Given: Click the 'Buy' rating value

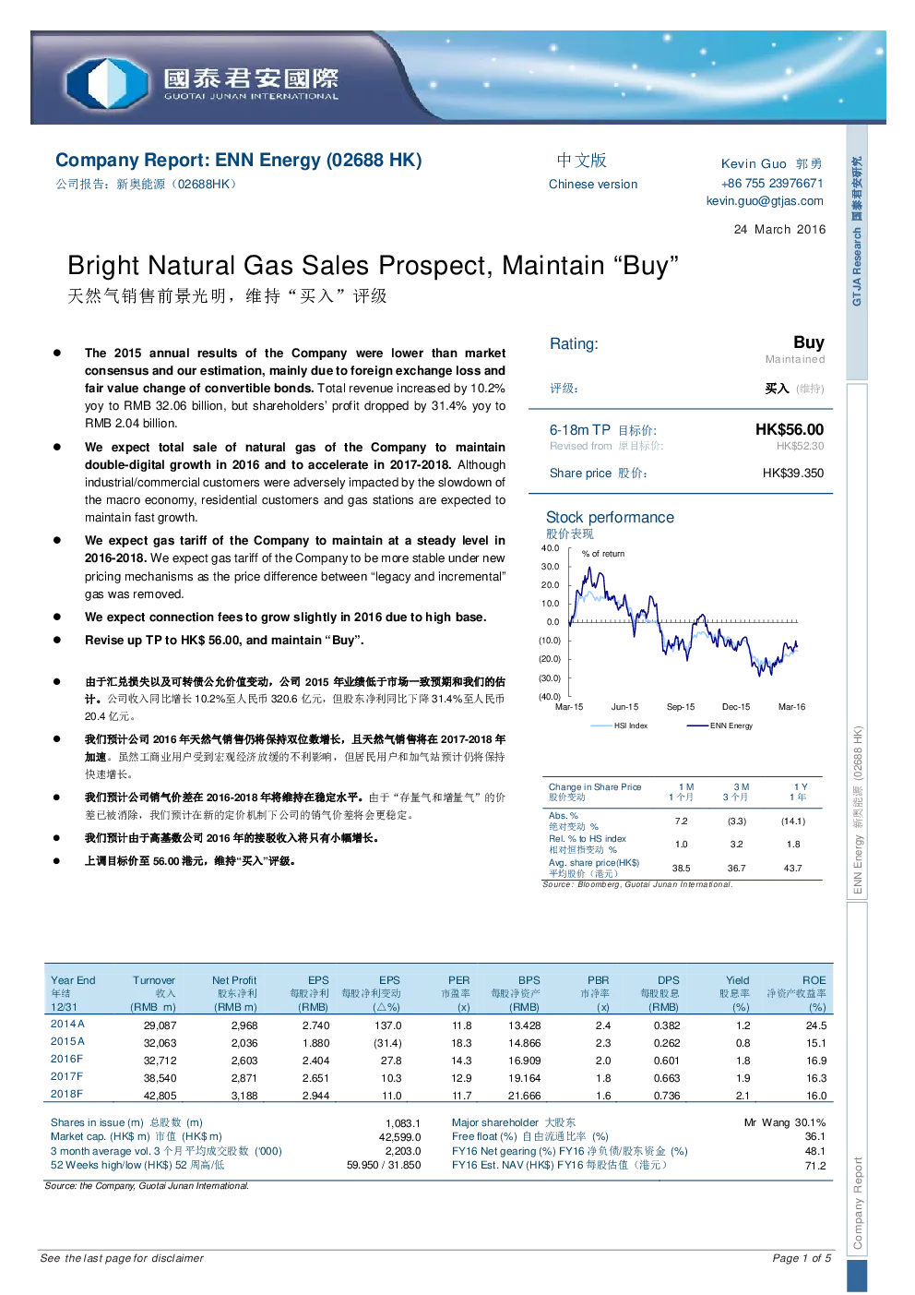Looking at the screenshot, I should [x=808, y=342].
